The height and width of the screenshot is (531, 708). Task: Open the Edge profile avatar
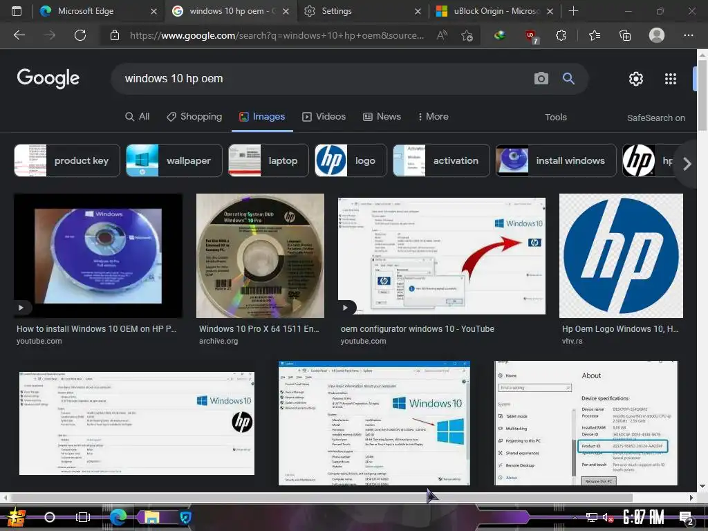[x=657, y=35]
